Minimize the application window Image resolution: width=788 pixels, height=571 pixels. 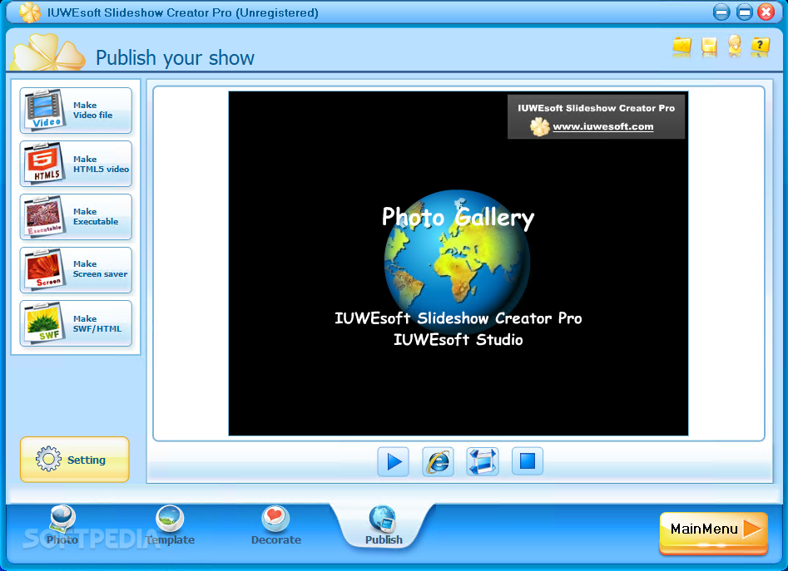tap(721, 12)
